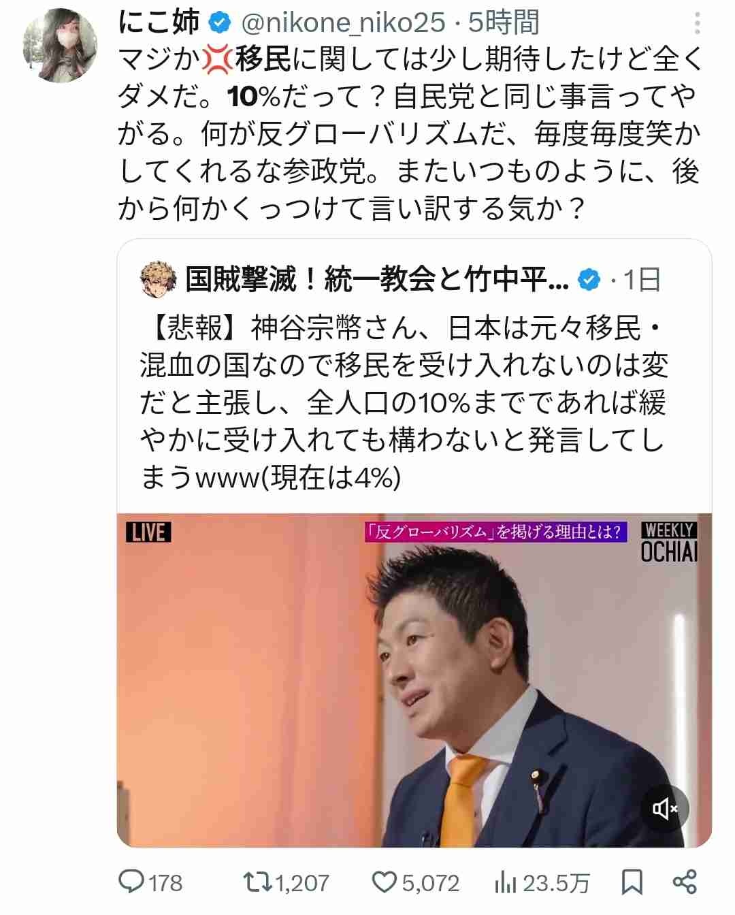Open the quoted account's anime avatar
The height and width of the screenshot is (915, 735).
click(158, 279)
